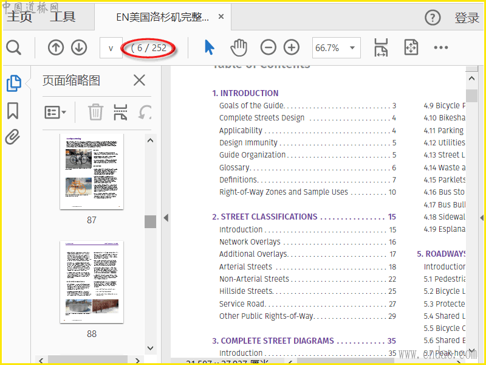
Task: Activate the selection arrow tool
Action: pyautogui.click(x=210, y=48)
